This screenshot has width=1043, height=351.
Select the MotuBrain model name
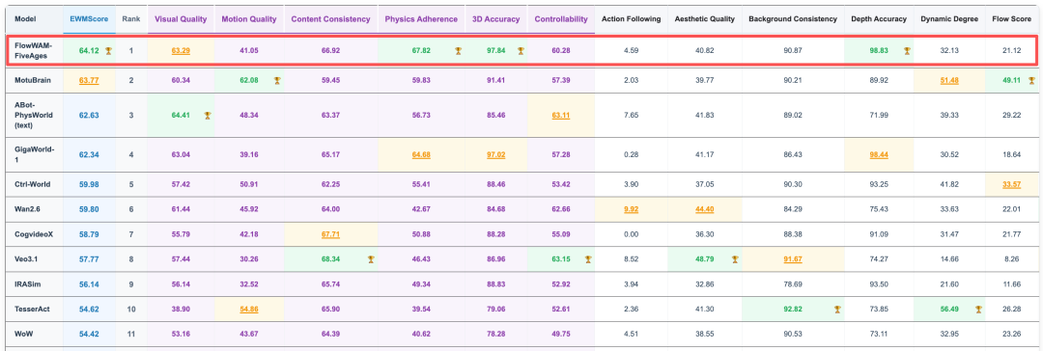(33, 80)
